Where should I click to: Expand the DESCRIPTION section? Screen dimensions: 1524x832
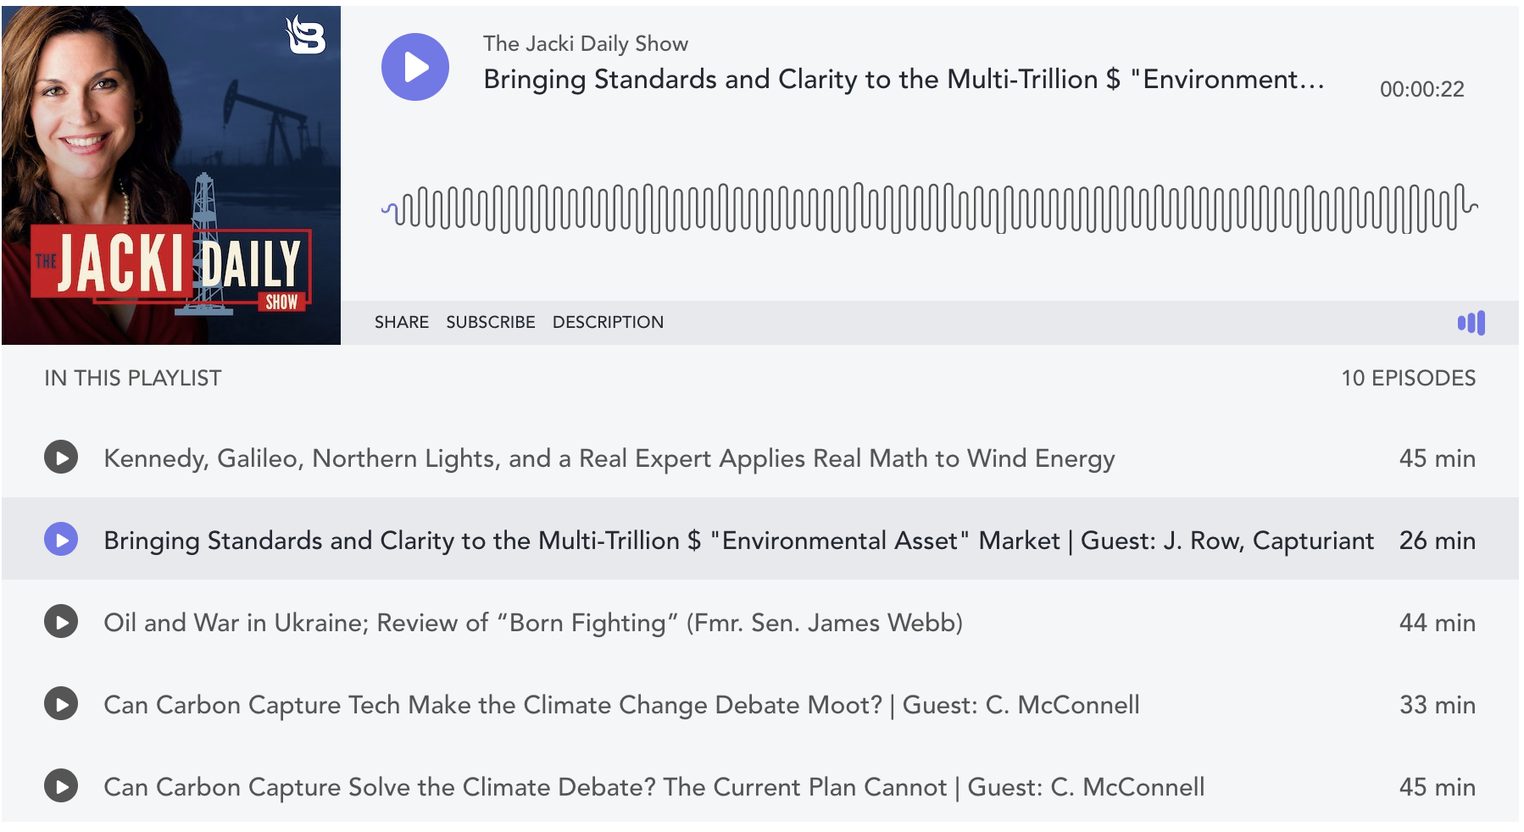608,323
